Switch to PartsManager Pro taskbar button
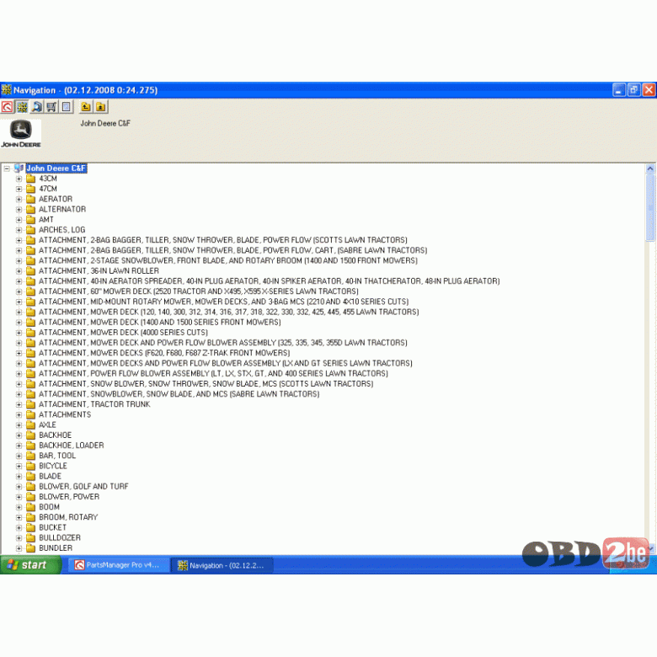The image size is (657, 657). click(119, 565)
